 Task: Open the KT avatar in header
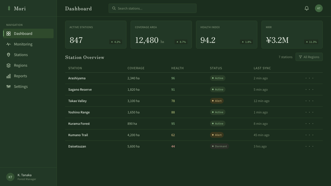coord(319,8)
